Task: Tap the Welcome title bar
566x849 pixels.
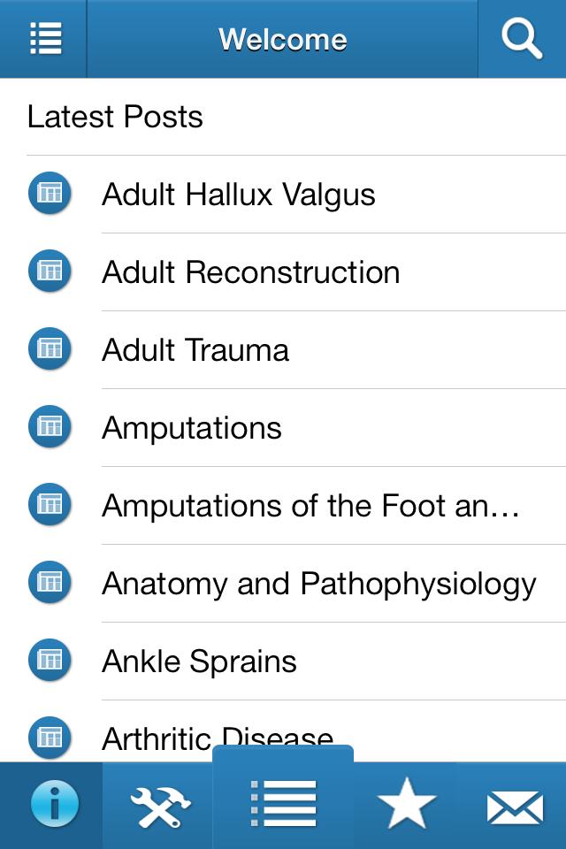Action: (x=282, y=38)
